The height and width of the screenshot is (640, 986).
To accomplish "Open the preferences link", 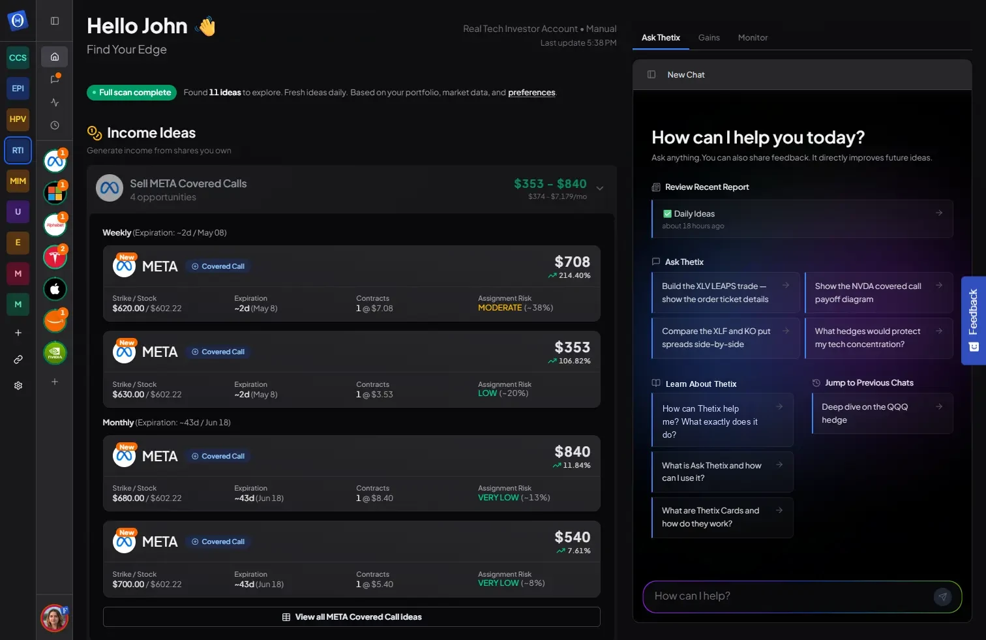I will pyautogui.click(x=531, y=93).
